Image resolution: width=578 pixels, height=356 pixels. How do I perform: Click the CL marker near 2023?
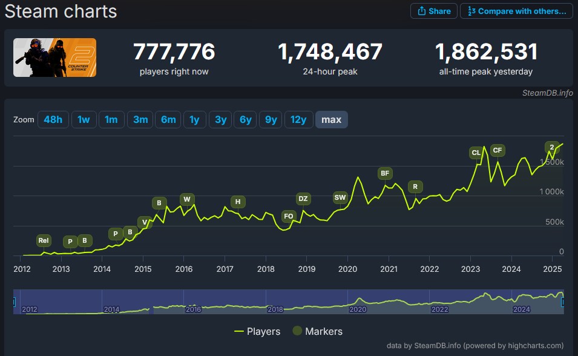476,153
